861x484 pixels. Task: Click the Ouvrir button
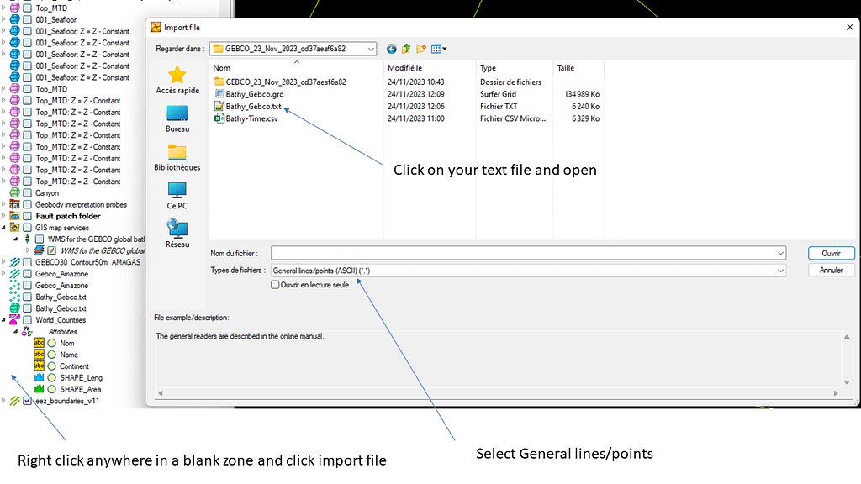tap(831, 253)
